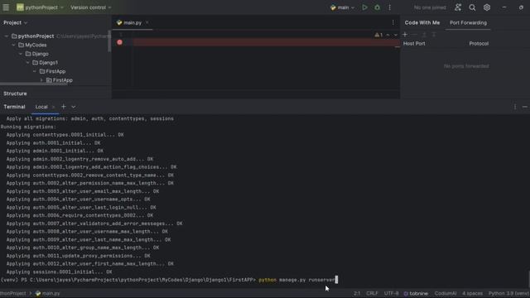Screen dimensions: 530x298
Task: Minimize the PyCharm window
Action: click(504, 7)
